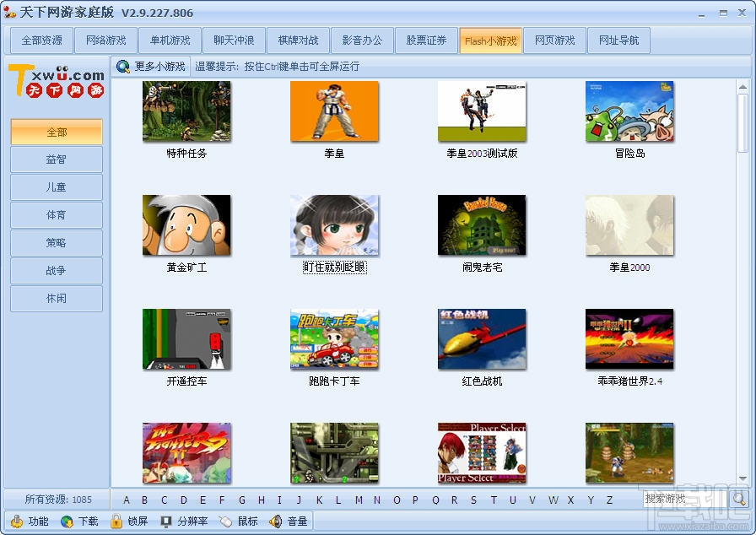This screenshot has height=535, width=756.
Task: Open the 网址导航 section
Action: tap(618, 40)
